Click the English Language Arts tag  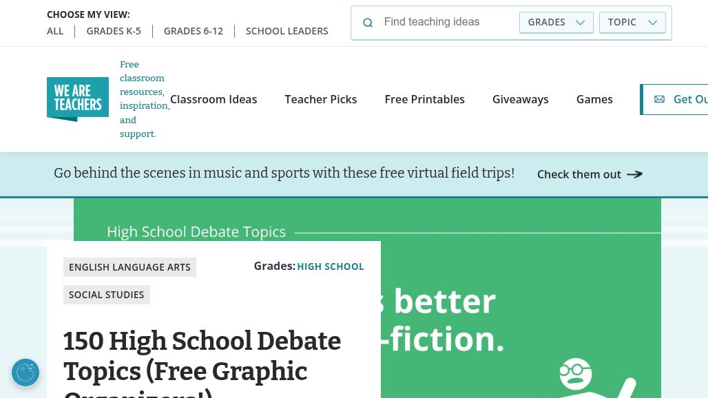129,267
